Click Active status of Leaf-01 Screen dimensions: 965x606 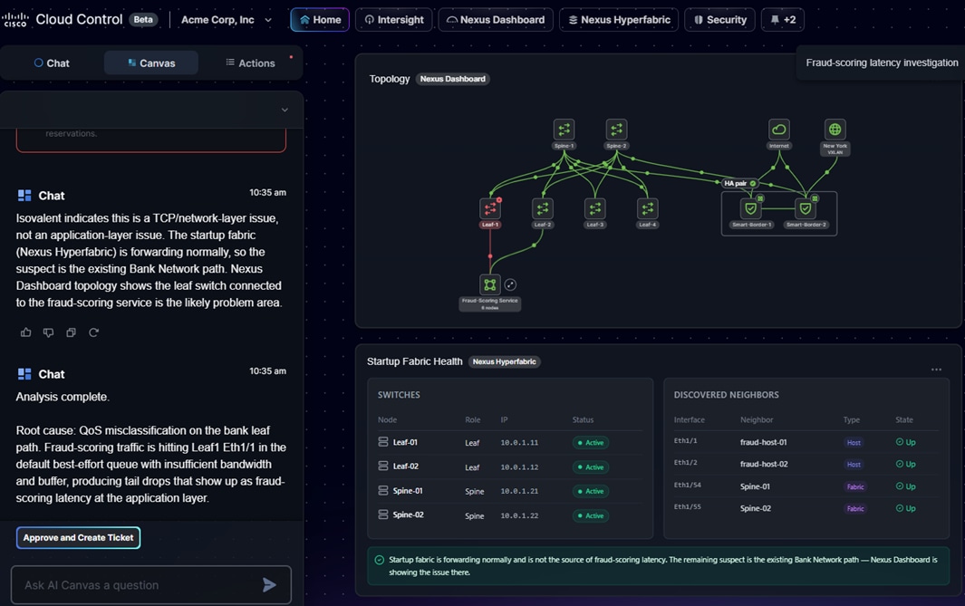pos(591,442)
